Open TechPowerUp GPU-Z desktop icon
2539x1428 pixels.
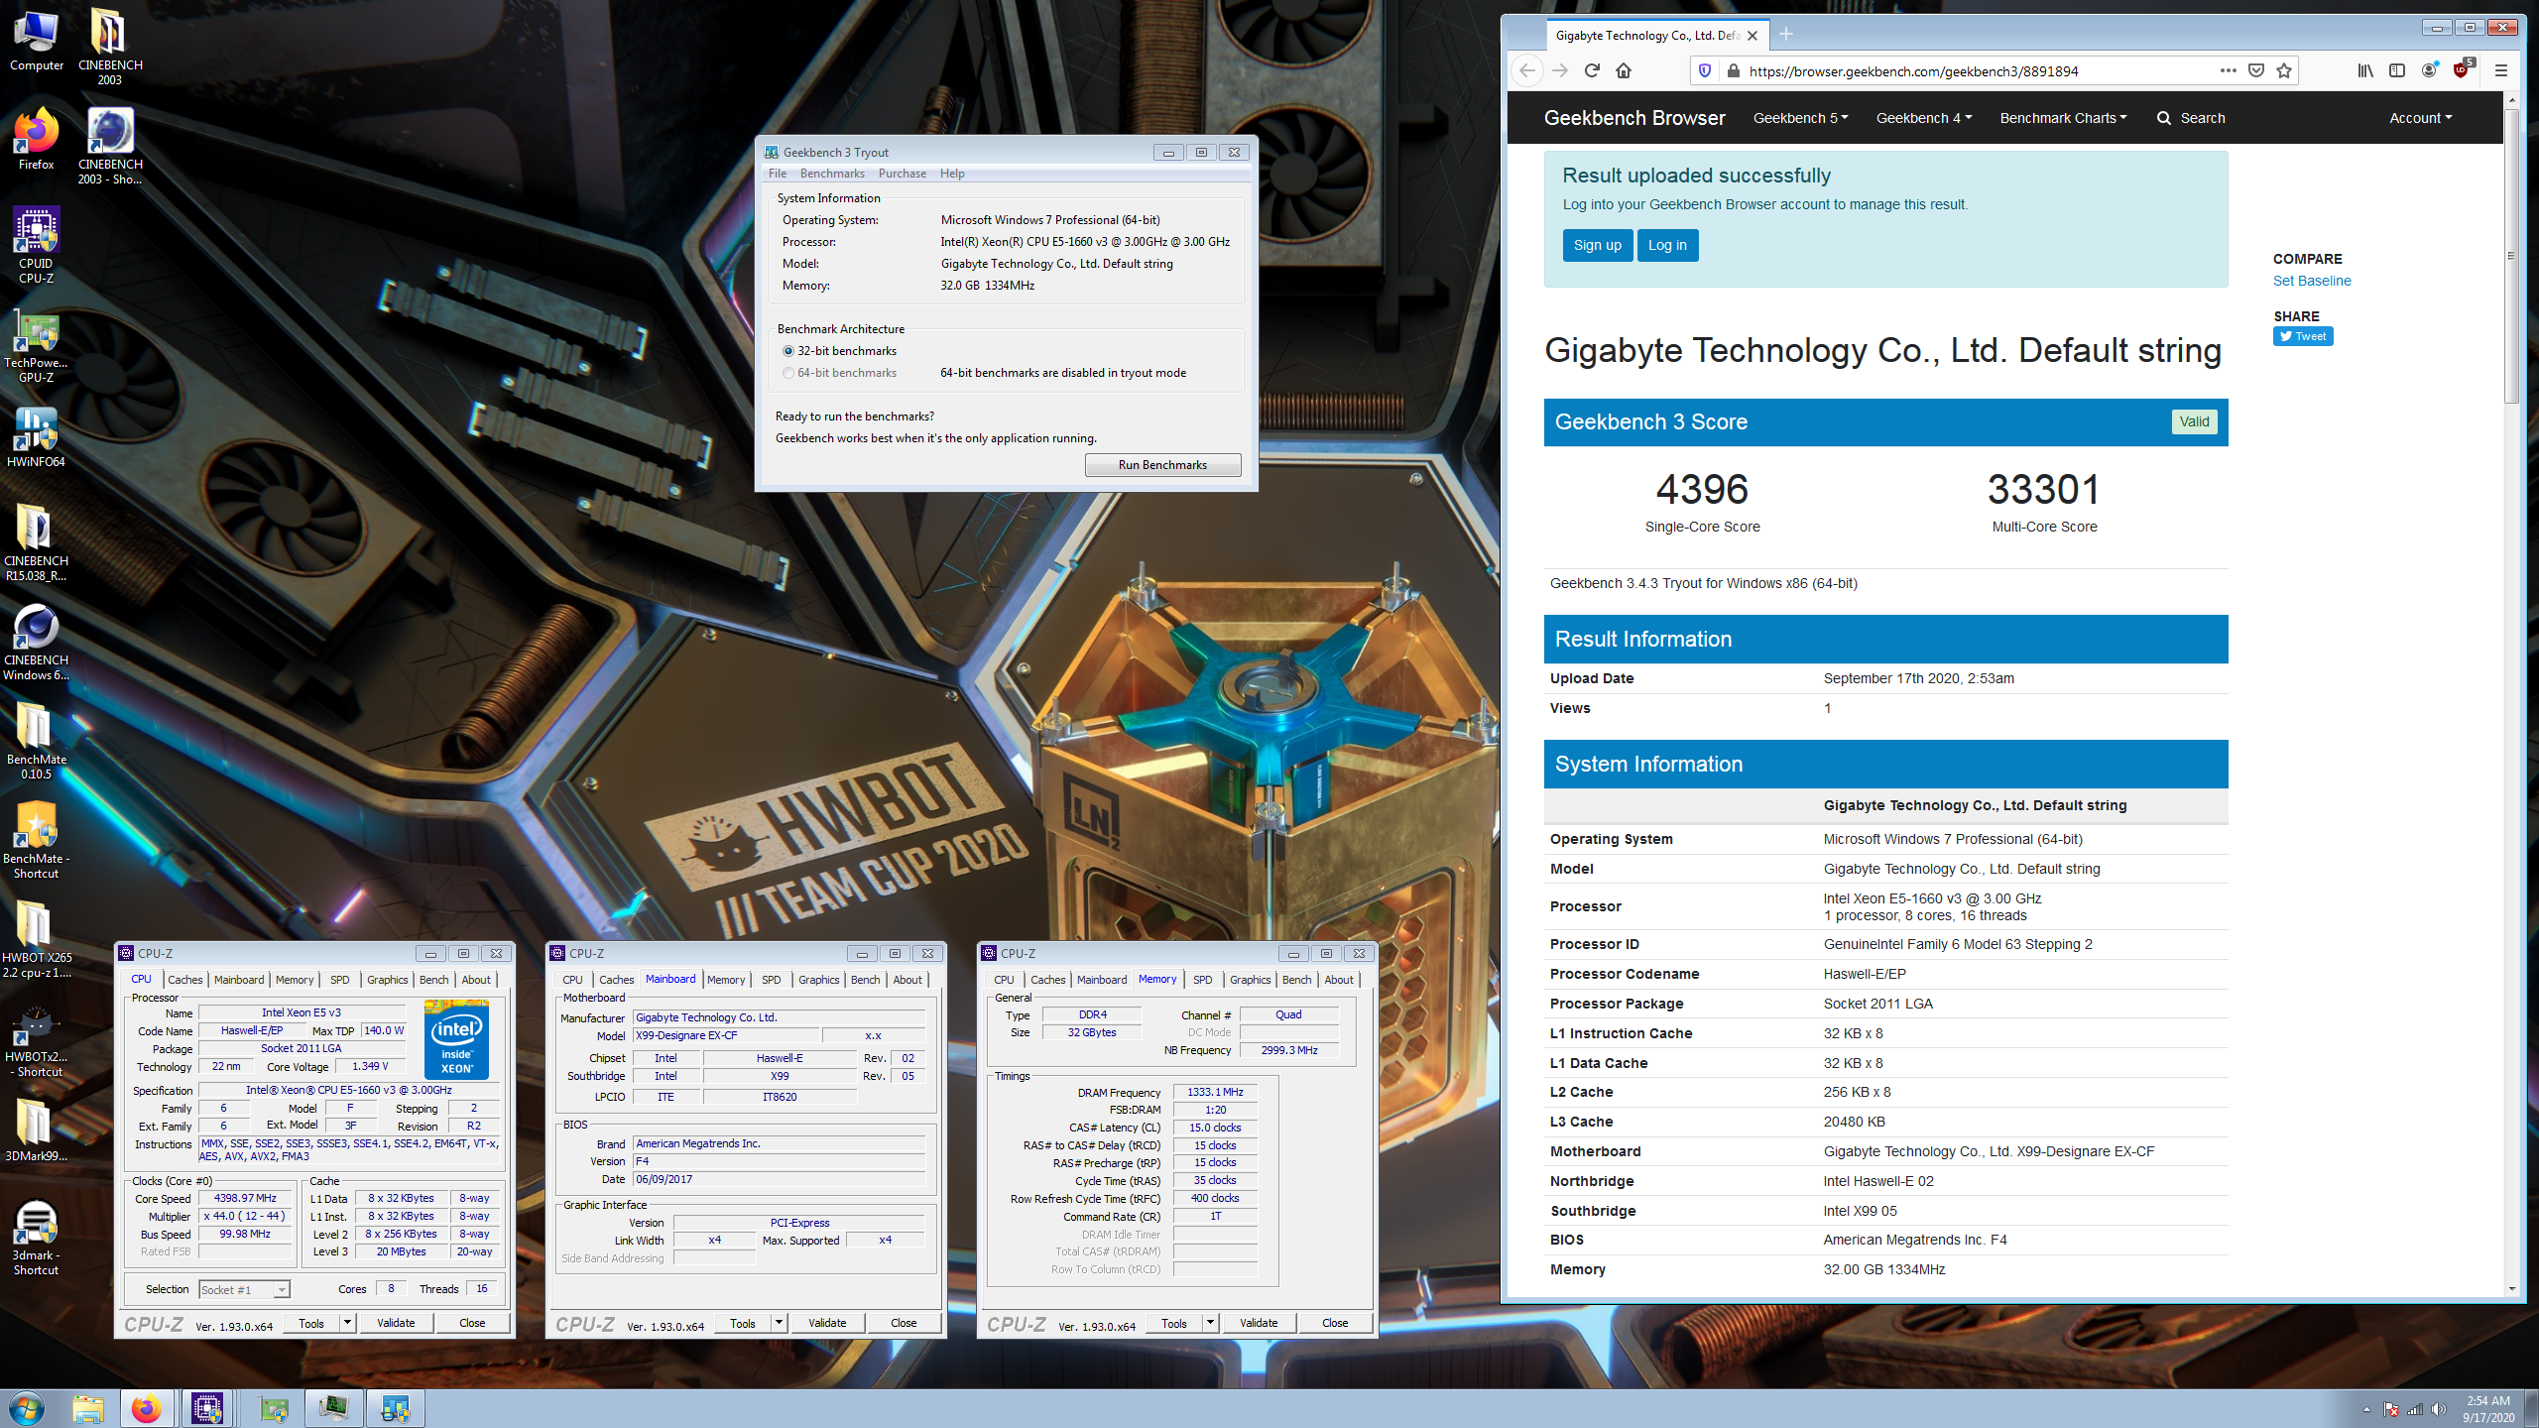point(37,344)
